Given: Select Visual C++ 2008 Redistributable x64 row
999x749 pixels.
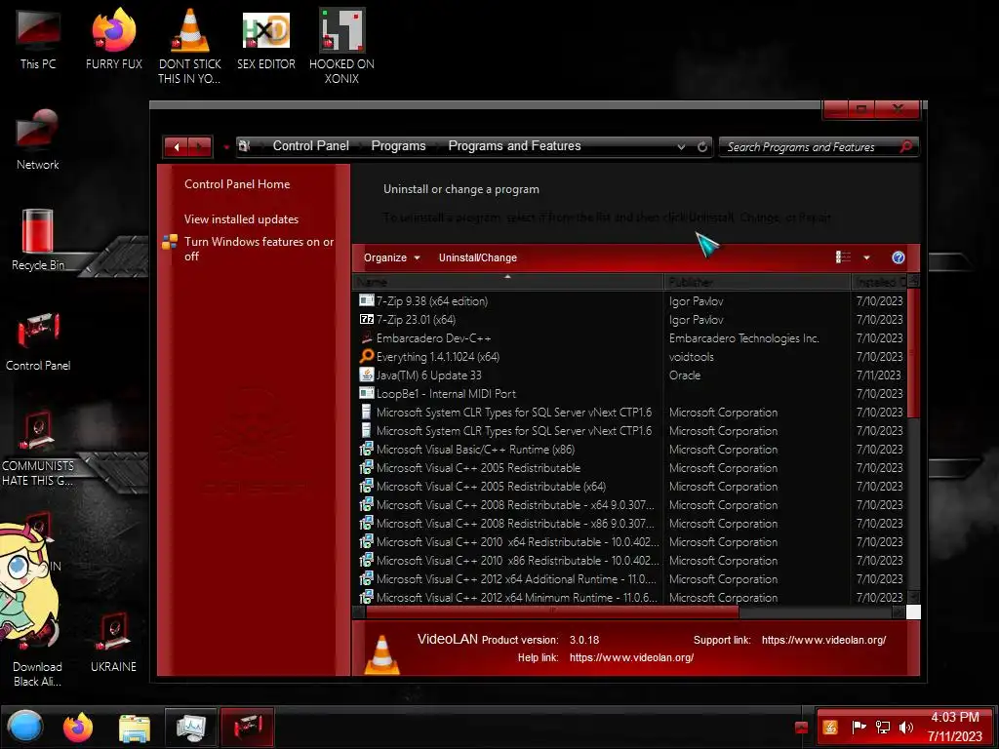Looking at the screenshot, I should (x=629, y=505).
